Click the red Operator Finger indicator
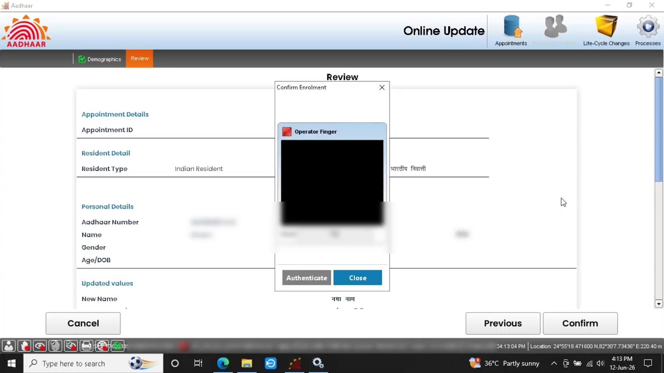This screenshot has height=373, width=664. tap(287, 132)
